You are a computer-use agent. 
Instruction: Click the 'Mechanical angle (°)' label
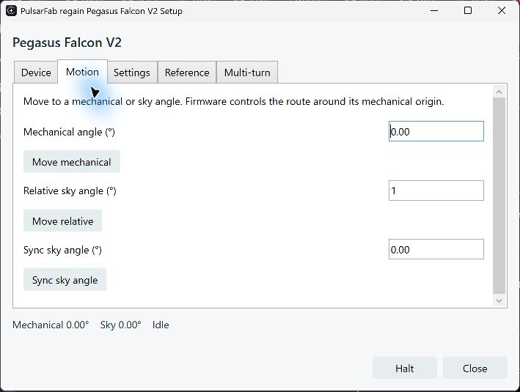[x=69, y=132]
